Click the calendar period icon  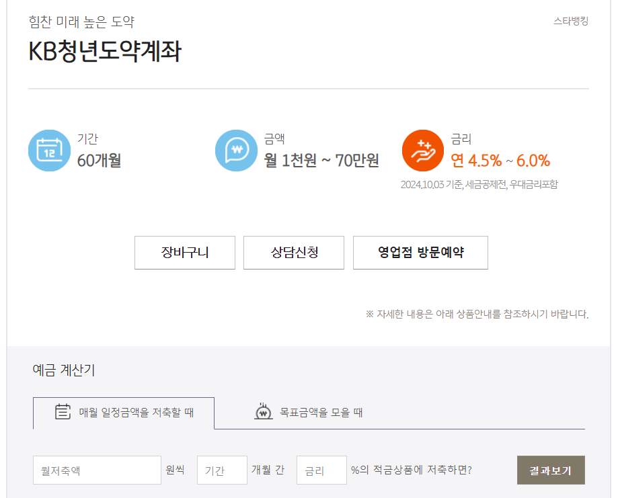49,151
